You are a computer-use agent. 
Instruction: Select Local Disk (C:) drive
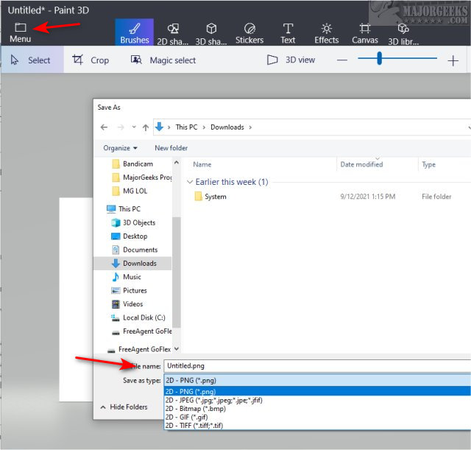tap(138, 317)
